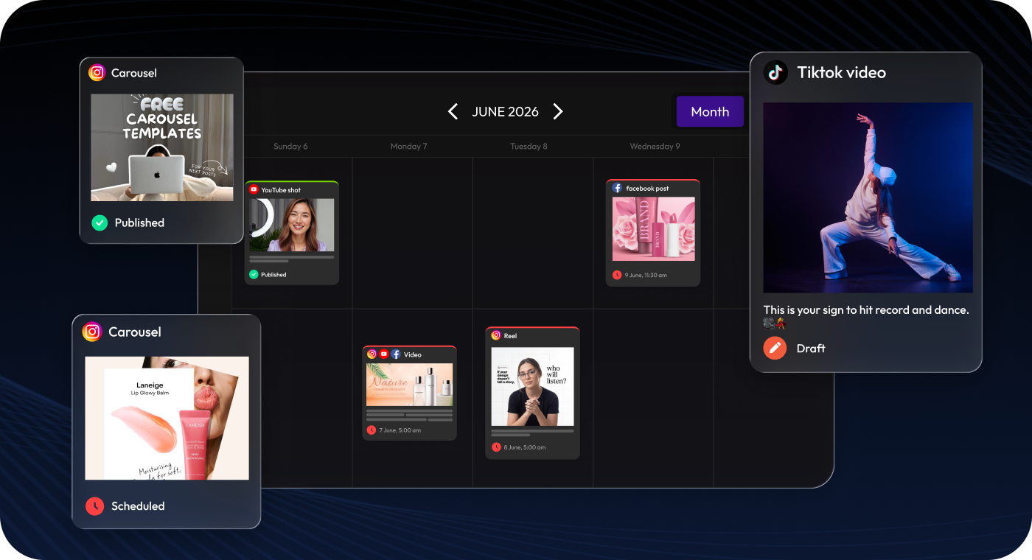Click green check icon beside large Published label
The width and height of the screenshot is (1032, 560).
point(100,223)
